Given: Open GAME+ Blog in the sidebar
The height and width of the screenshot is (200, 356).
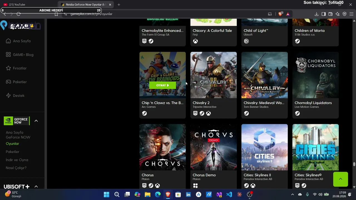Looking at the screenshot, I should point(19,55).
